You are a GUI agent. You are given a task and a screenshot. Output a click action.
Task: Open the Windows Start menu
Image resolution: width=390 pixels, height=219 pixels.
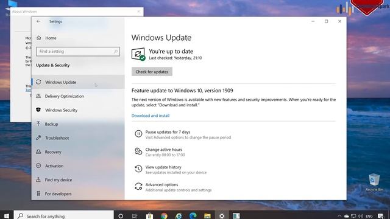pyautogui.click(x=7, y=216)
